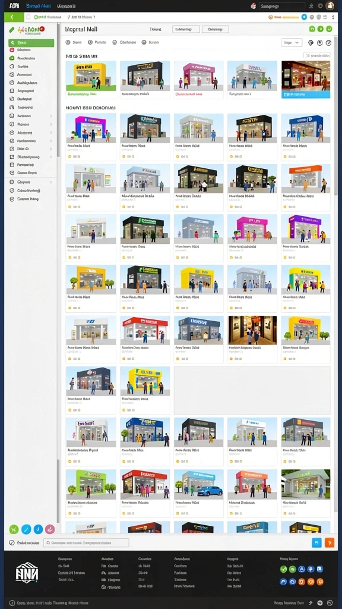This screenshot has width=342, height=609.
Task: Click the blue square save button in bottom bar
Action: pos(317,542)
